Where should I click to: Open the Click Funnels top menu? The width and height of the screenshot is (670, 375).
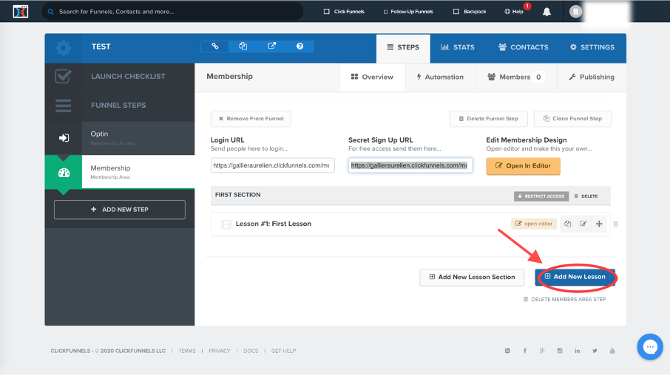tap(344, 12)
